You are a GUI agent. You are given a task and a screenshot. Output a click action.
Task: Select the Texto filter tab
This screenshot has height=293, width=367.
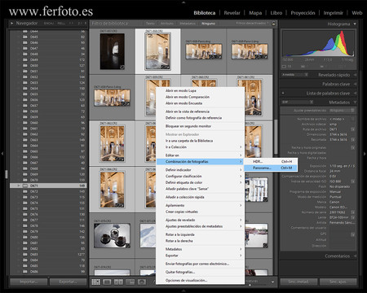(x=150, y=24)
